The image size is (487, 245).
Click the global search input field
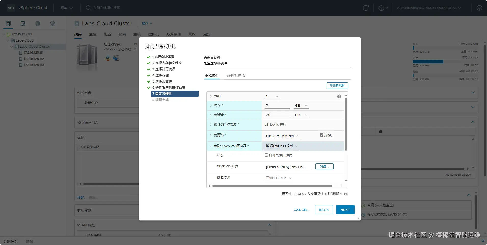[x=106, y=8]
